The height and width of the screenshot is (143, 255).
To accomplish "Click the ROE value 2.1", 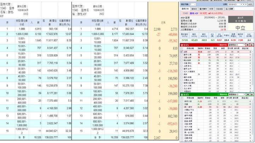I will pyautogui.click(x=249, y=40).
